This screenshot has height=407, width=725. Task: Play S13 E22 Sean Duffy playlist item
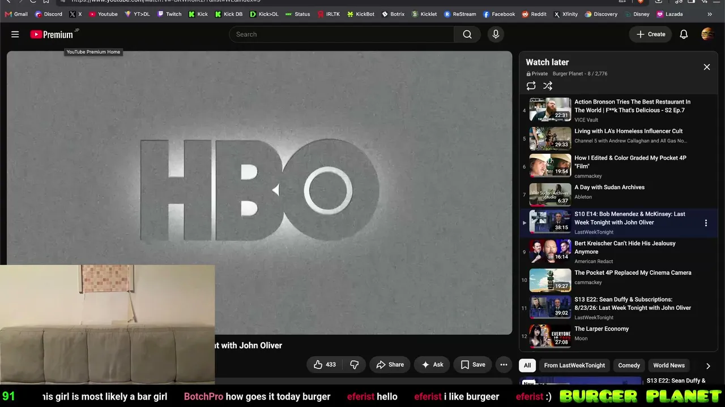coord(618,308)
